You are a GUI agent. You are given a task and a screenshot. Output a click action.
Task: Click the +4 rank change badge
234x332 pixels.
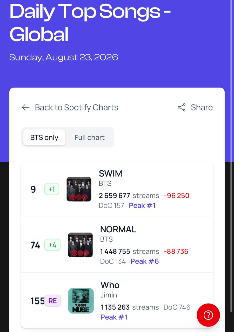pos(52,245)
